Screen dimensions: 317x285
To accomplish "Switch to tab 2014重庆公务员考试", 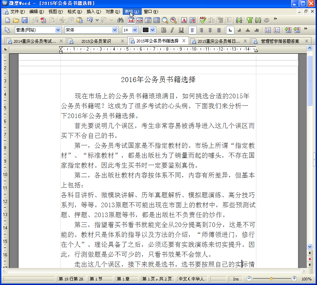I will [35, 41].
